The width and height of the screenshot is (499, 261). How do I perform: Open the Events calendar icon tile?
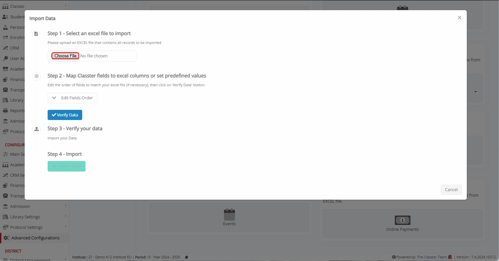pyautogui.click(x=229, y=215)
